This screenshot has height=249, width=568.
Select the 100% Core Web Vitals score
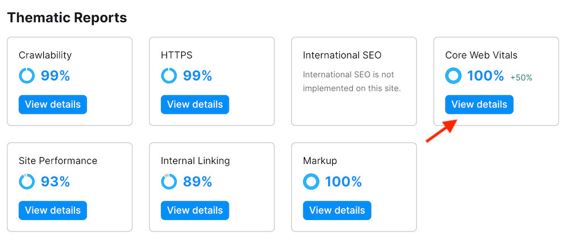click(485, 76)
